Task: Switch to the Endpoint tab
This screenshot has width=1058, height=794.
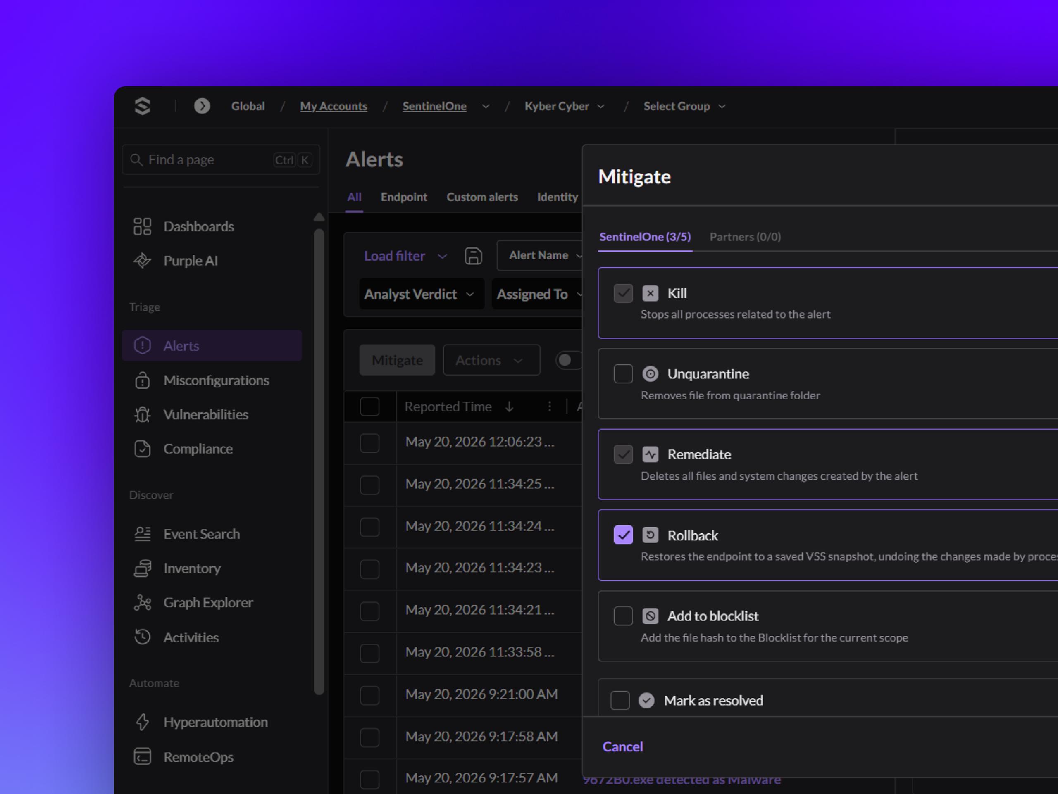Action: (404, 197)
